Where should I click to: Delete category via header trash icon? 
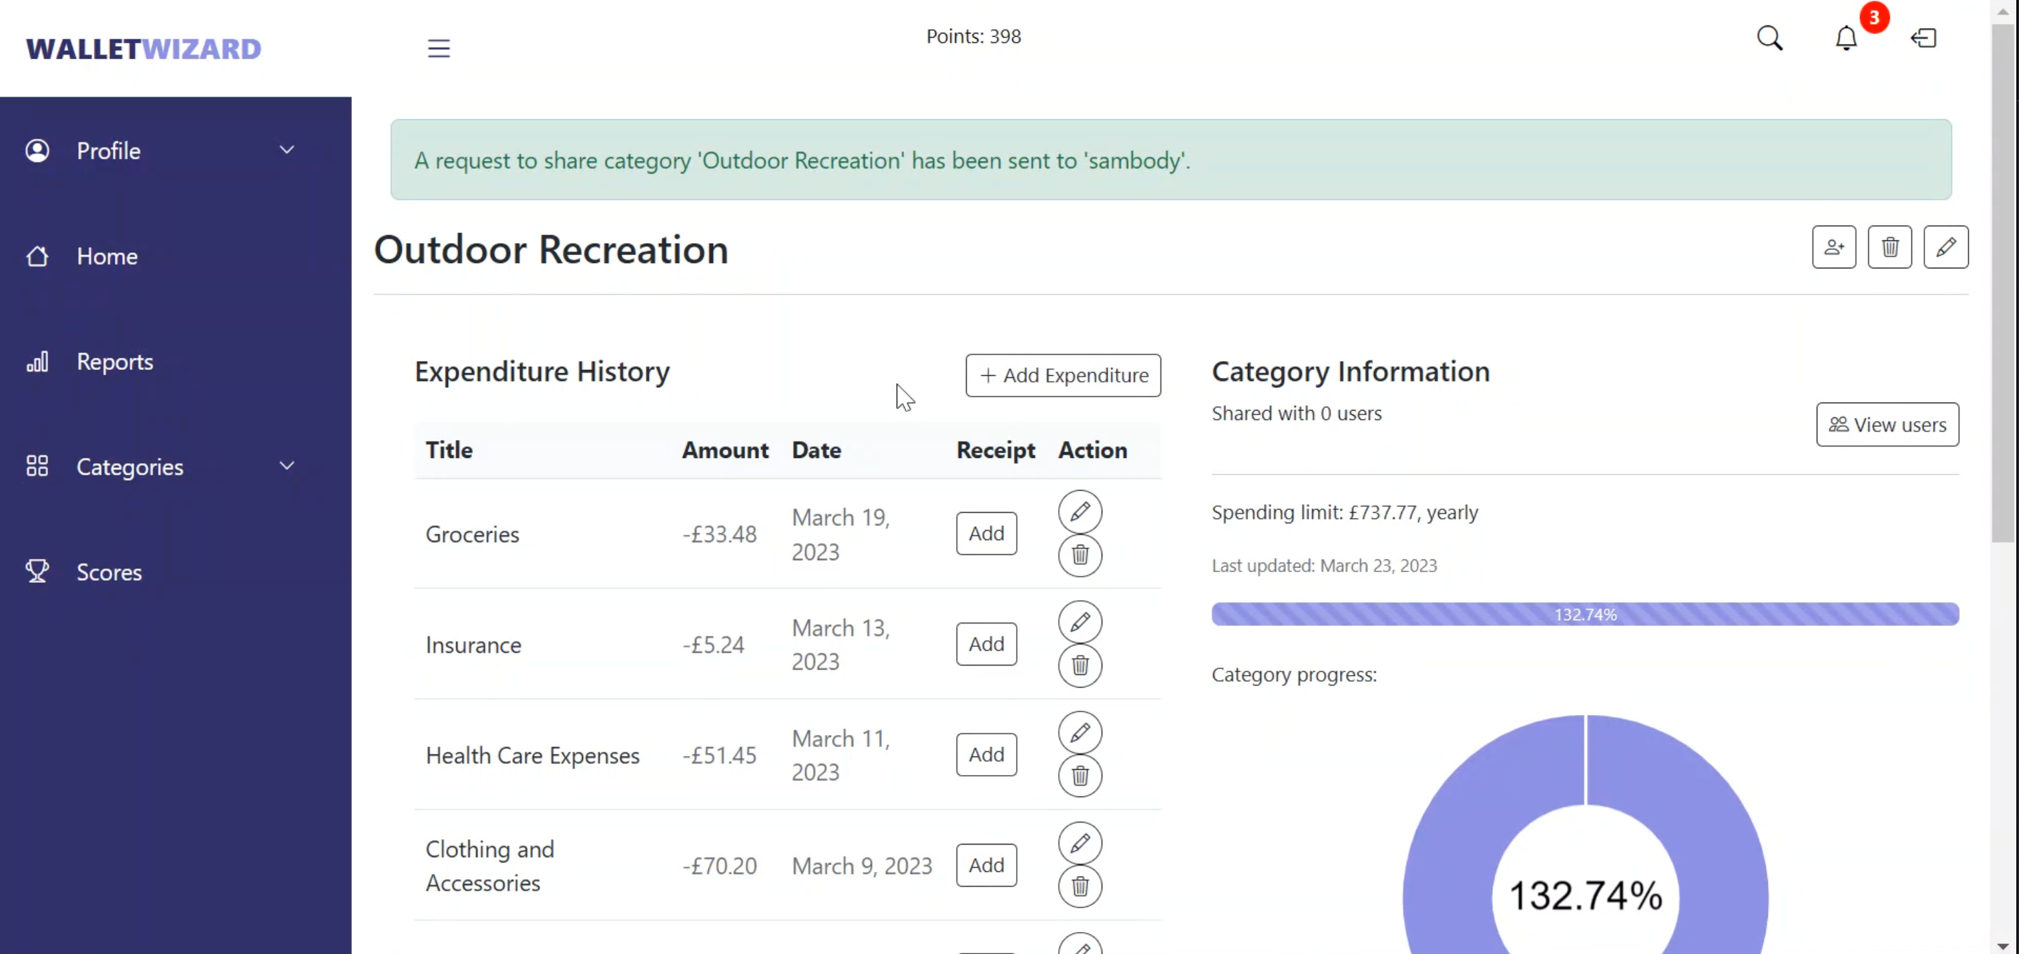[x=1889, y=247]
